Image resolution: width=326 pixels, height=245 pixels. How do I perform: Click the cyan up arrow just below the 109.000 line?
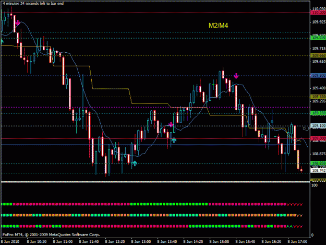click(174, 140)
